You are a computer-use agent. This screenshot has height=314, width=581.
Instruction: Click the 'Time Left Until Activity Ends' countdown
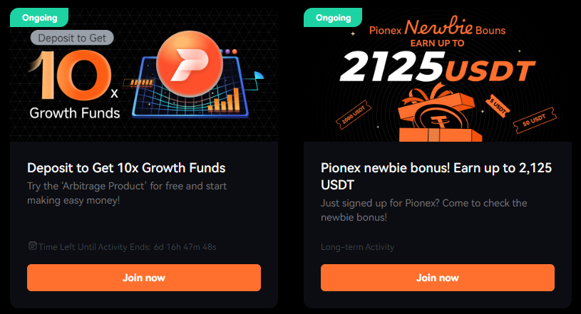[x=127, y=247]
